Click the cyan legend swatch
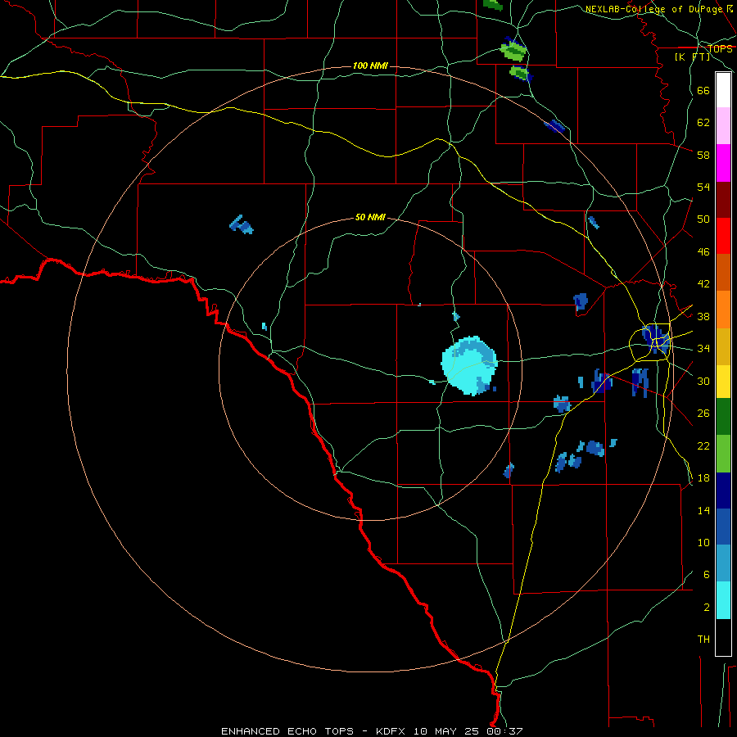This screenshot has width=737, height=737. point(723,600)
